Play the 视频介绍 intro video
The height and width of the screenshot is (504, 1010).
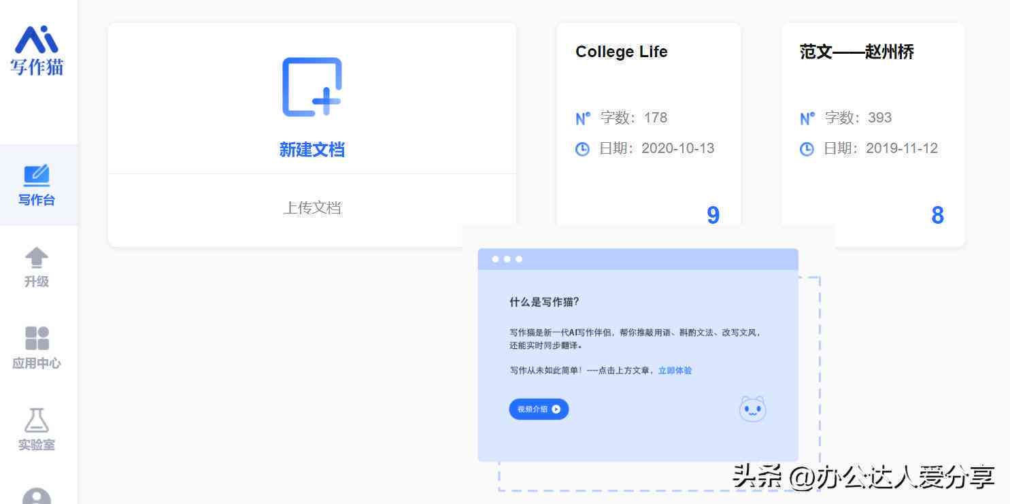[x=539, y=409]
